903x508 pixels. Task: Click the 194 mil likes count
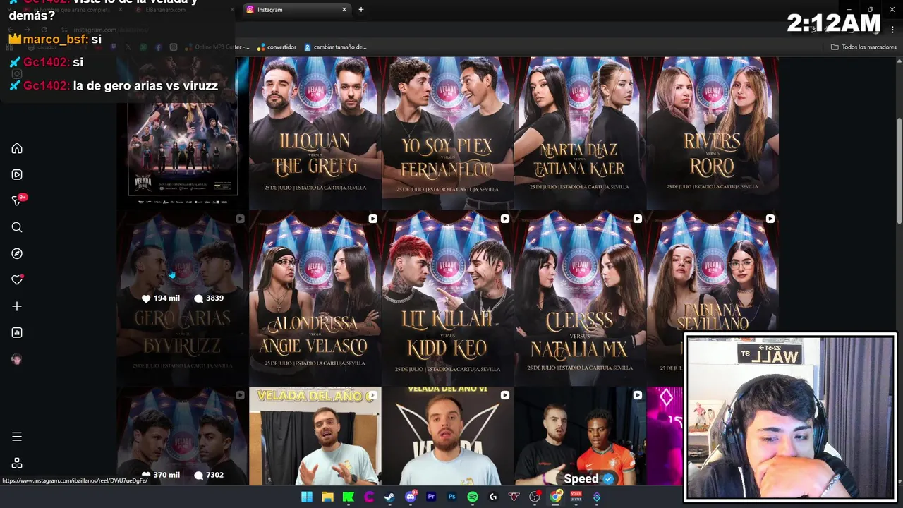161,298
